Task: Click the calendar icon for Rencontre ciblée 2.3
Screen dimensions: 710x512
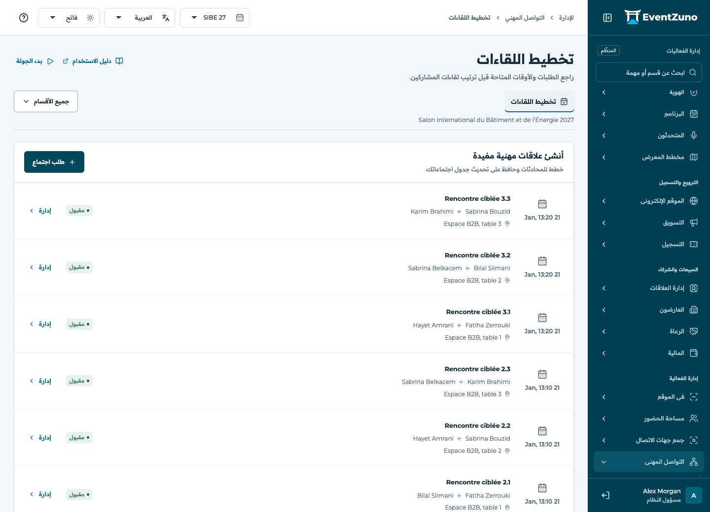Action: [542, 374]
